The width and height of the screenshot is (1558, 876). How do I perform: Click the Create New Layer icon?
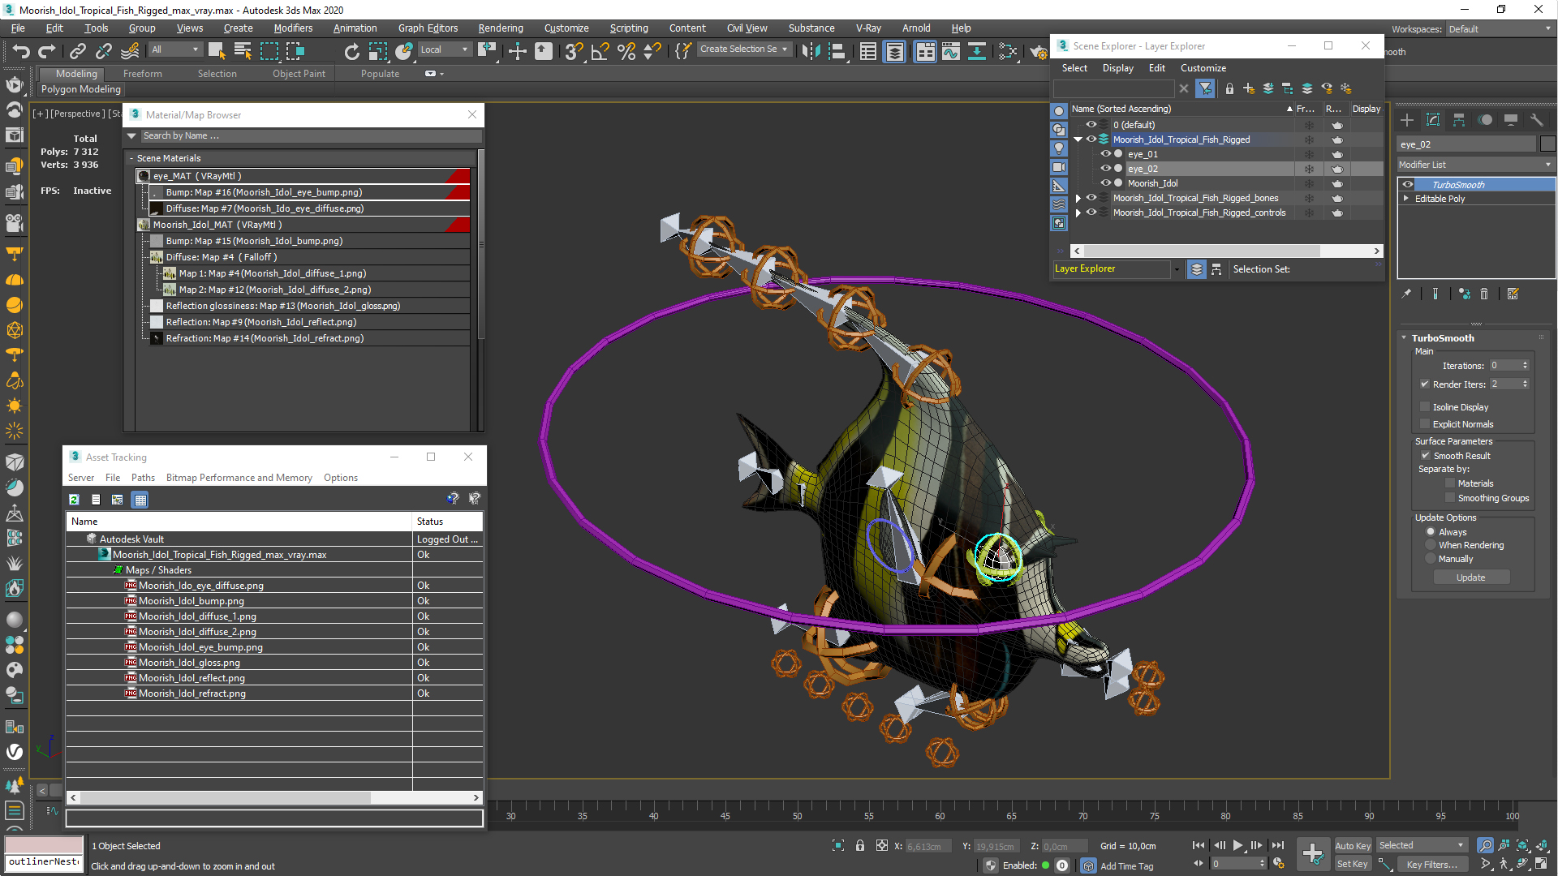click(1249, 88)
